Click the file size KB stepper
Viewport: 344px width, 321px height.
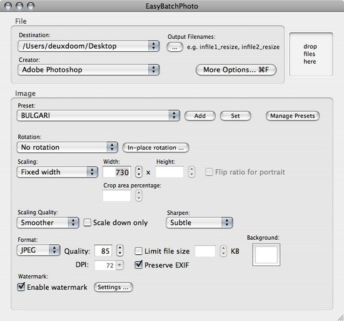223,250
